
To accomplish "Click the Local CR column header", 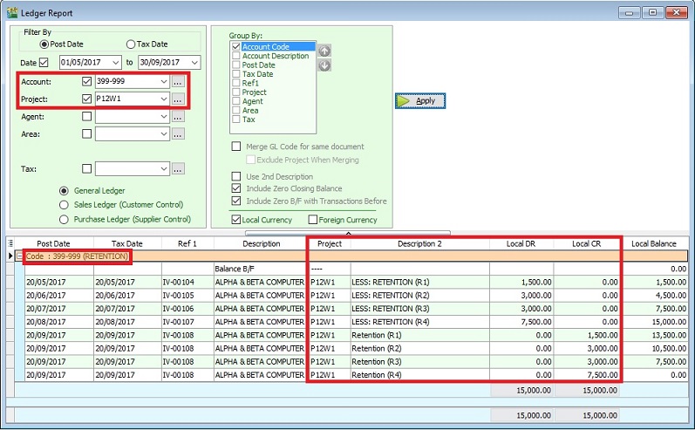I will [586, 243].
